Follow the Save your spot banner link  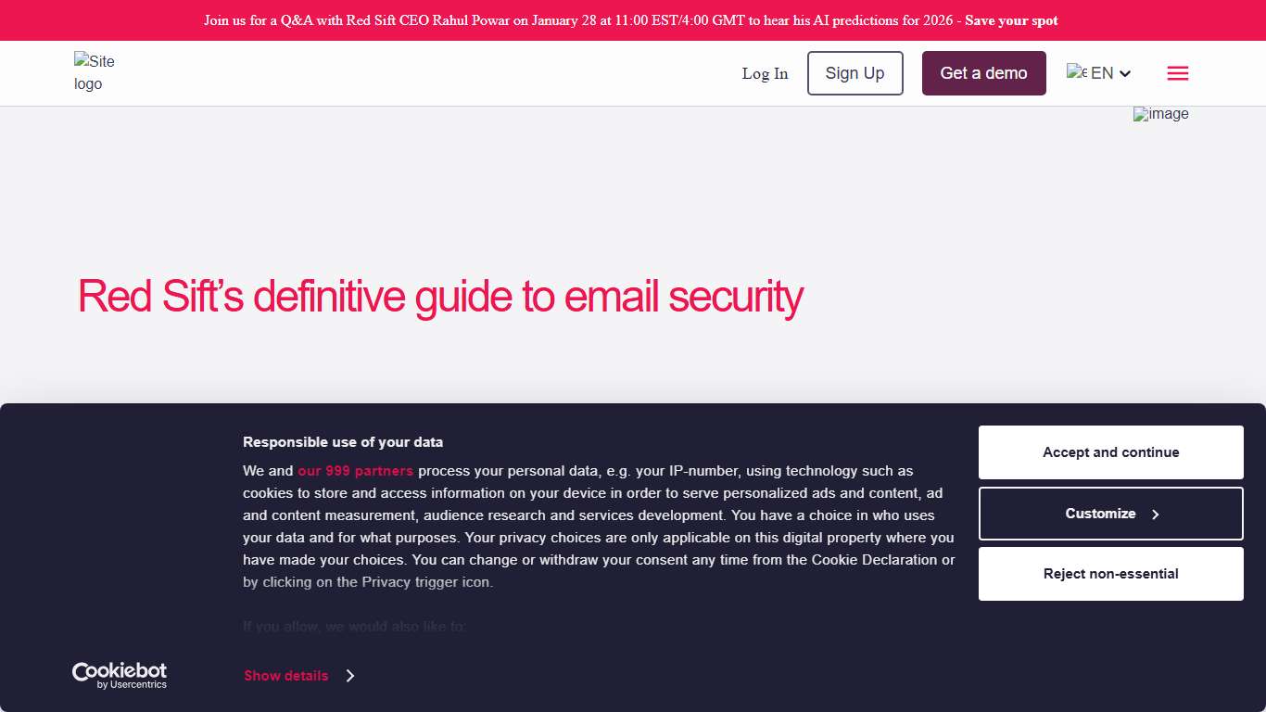point(1011,20)
